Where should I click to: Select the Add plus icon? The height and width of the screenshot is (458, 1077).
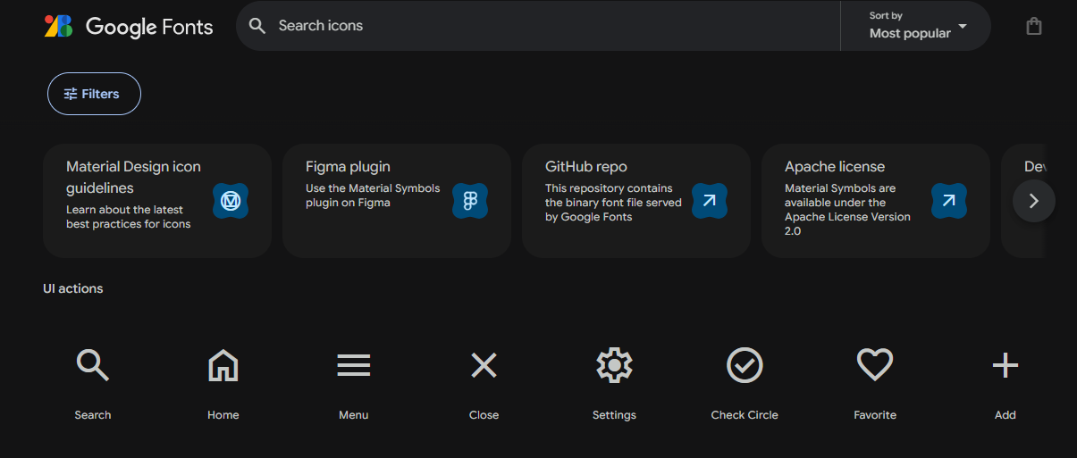pyautogui.click(x=1005, y=365)
